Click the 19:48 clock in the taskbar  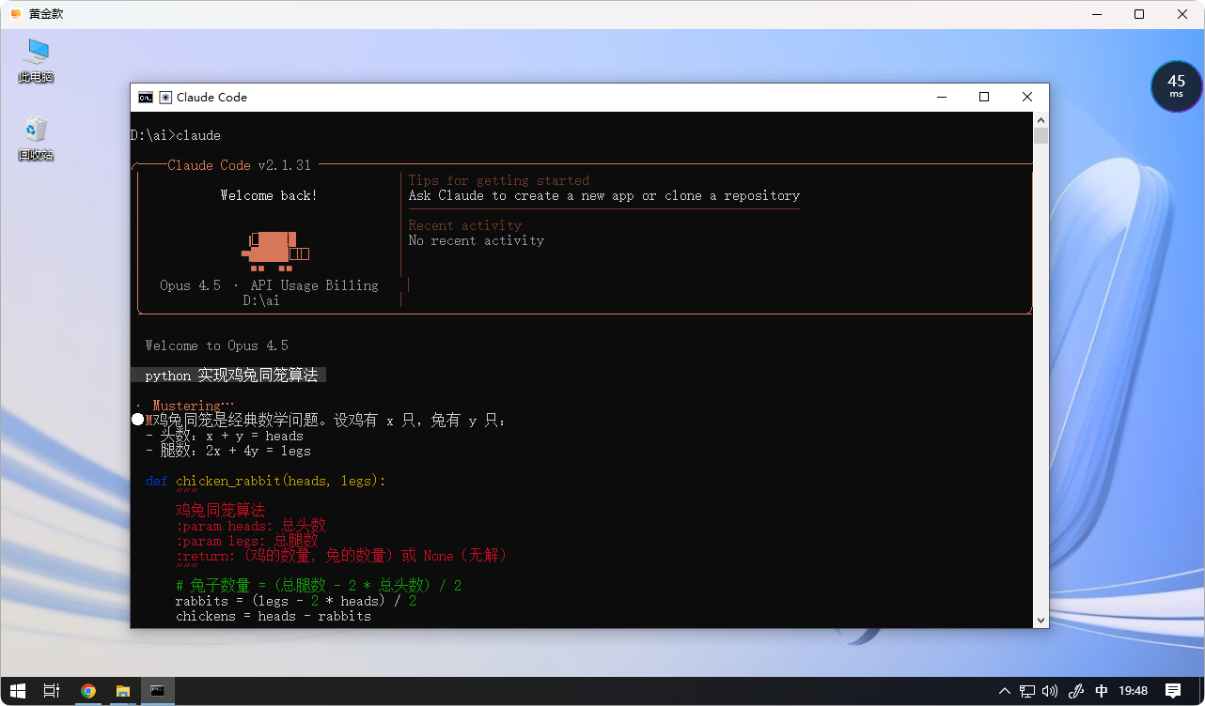pyautogui.click(x=1134, y=691)
